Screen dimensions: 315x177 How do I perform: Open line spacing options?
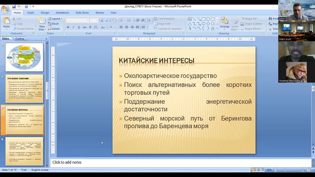tap(149, 21)
